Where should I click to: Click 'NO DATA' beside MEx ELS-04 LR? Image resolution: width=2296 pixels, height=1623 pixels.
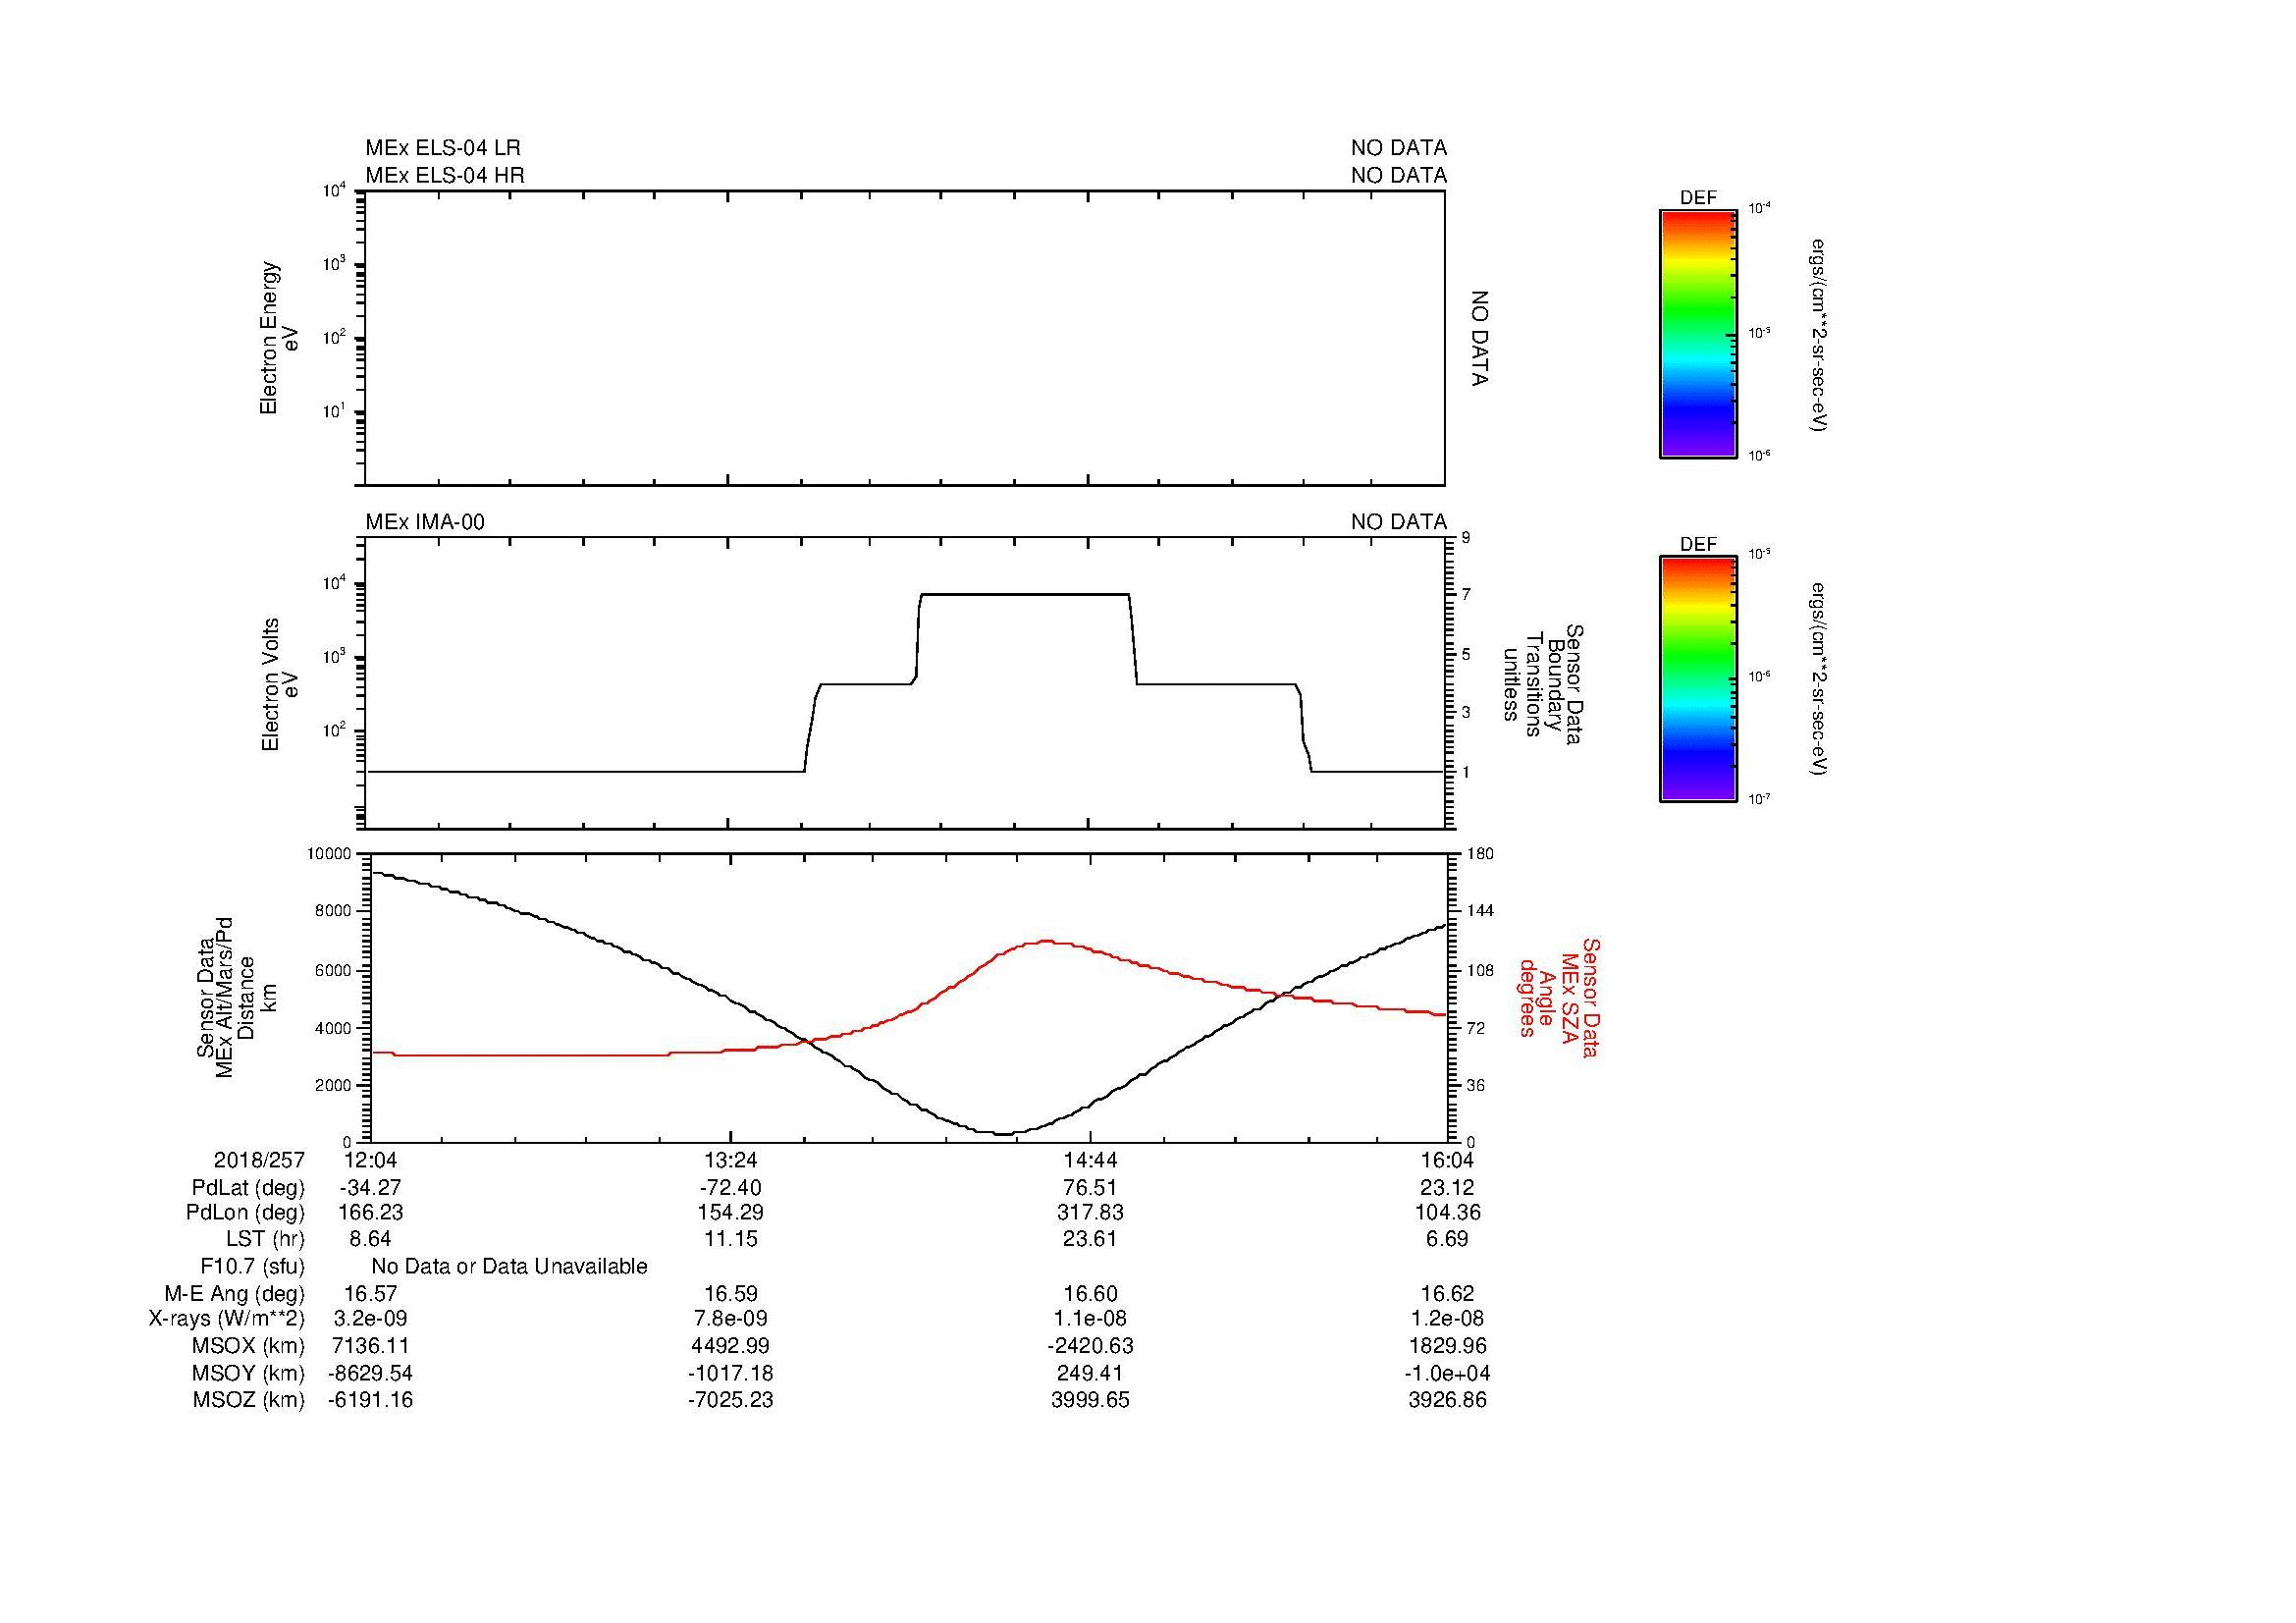pos(1398,148)
